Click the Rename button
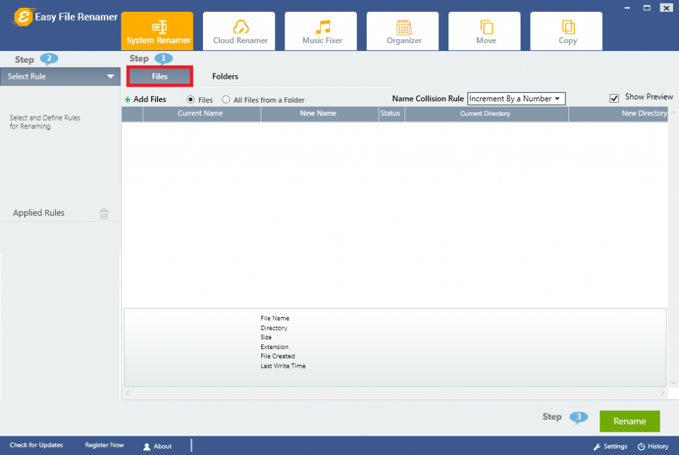This screenshot has width=679, height=455. pyautogui.click(x=629, y=421)
